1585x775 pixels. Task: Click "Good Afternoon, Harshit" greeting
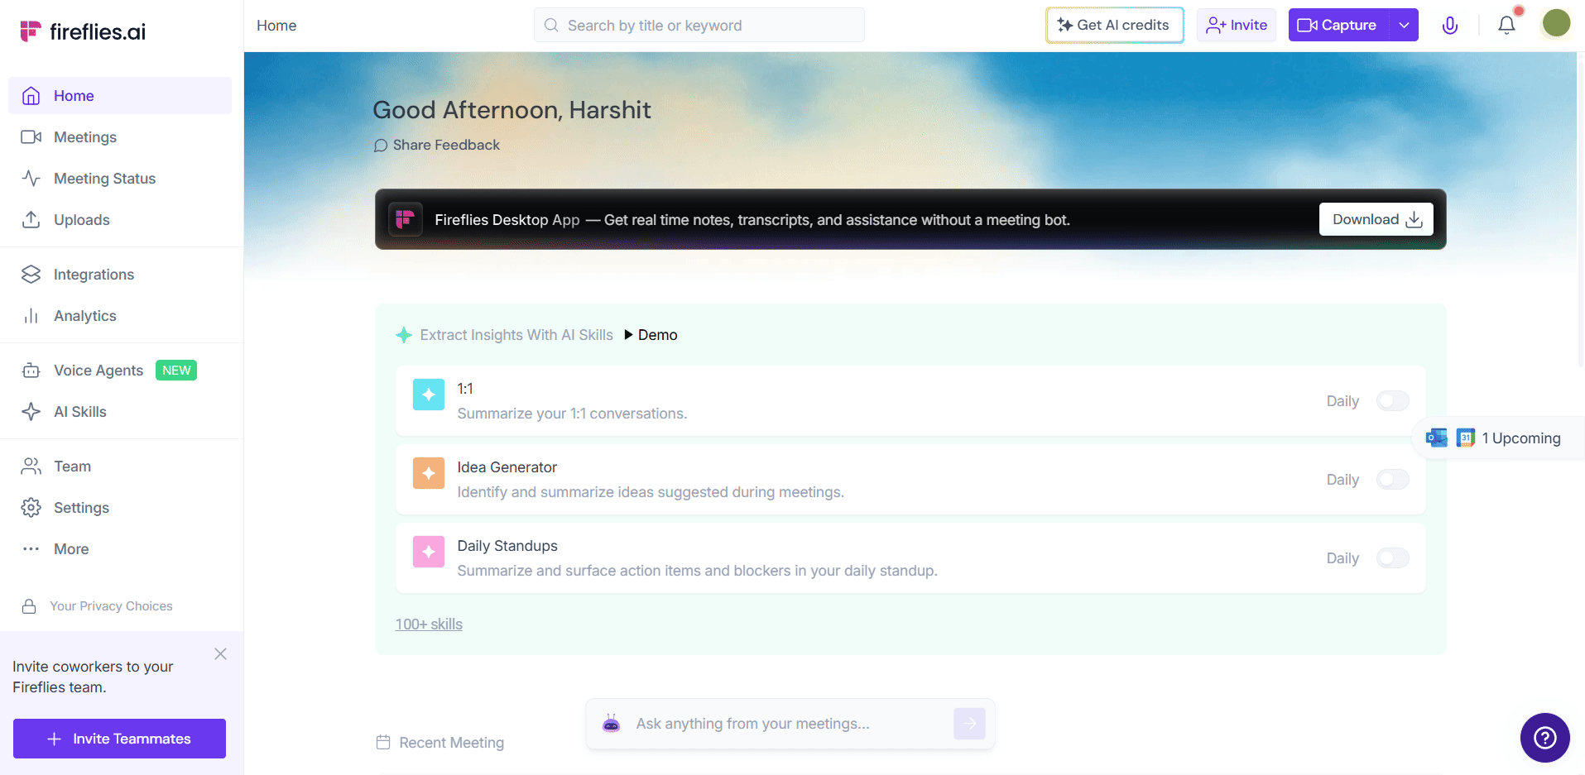tap(512, 110)
